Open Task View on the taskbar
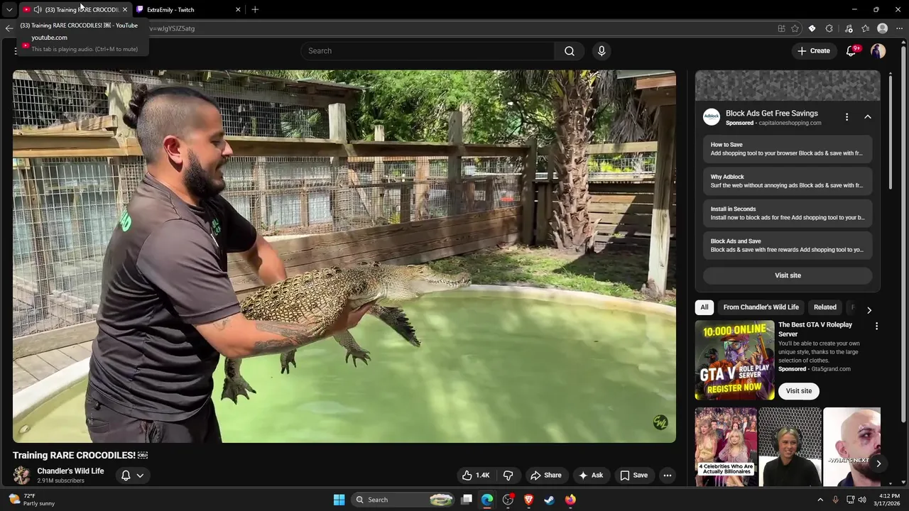The image size is (909, 511). [x=467, y=500]
